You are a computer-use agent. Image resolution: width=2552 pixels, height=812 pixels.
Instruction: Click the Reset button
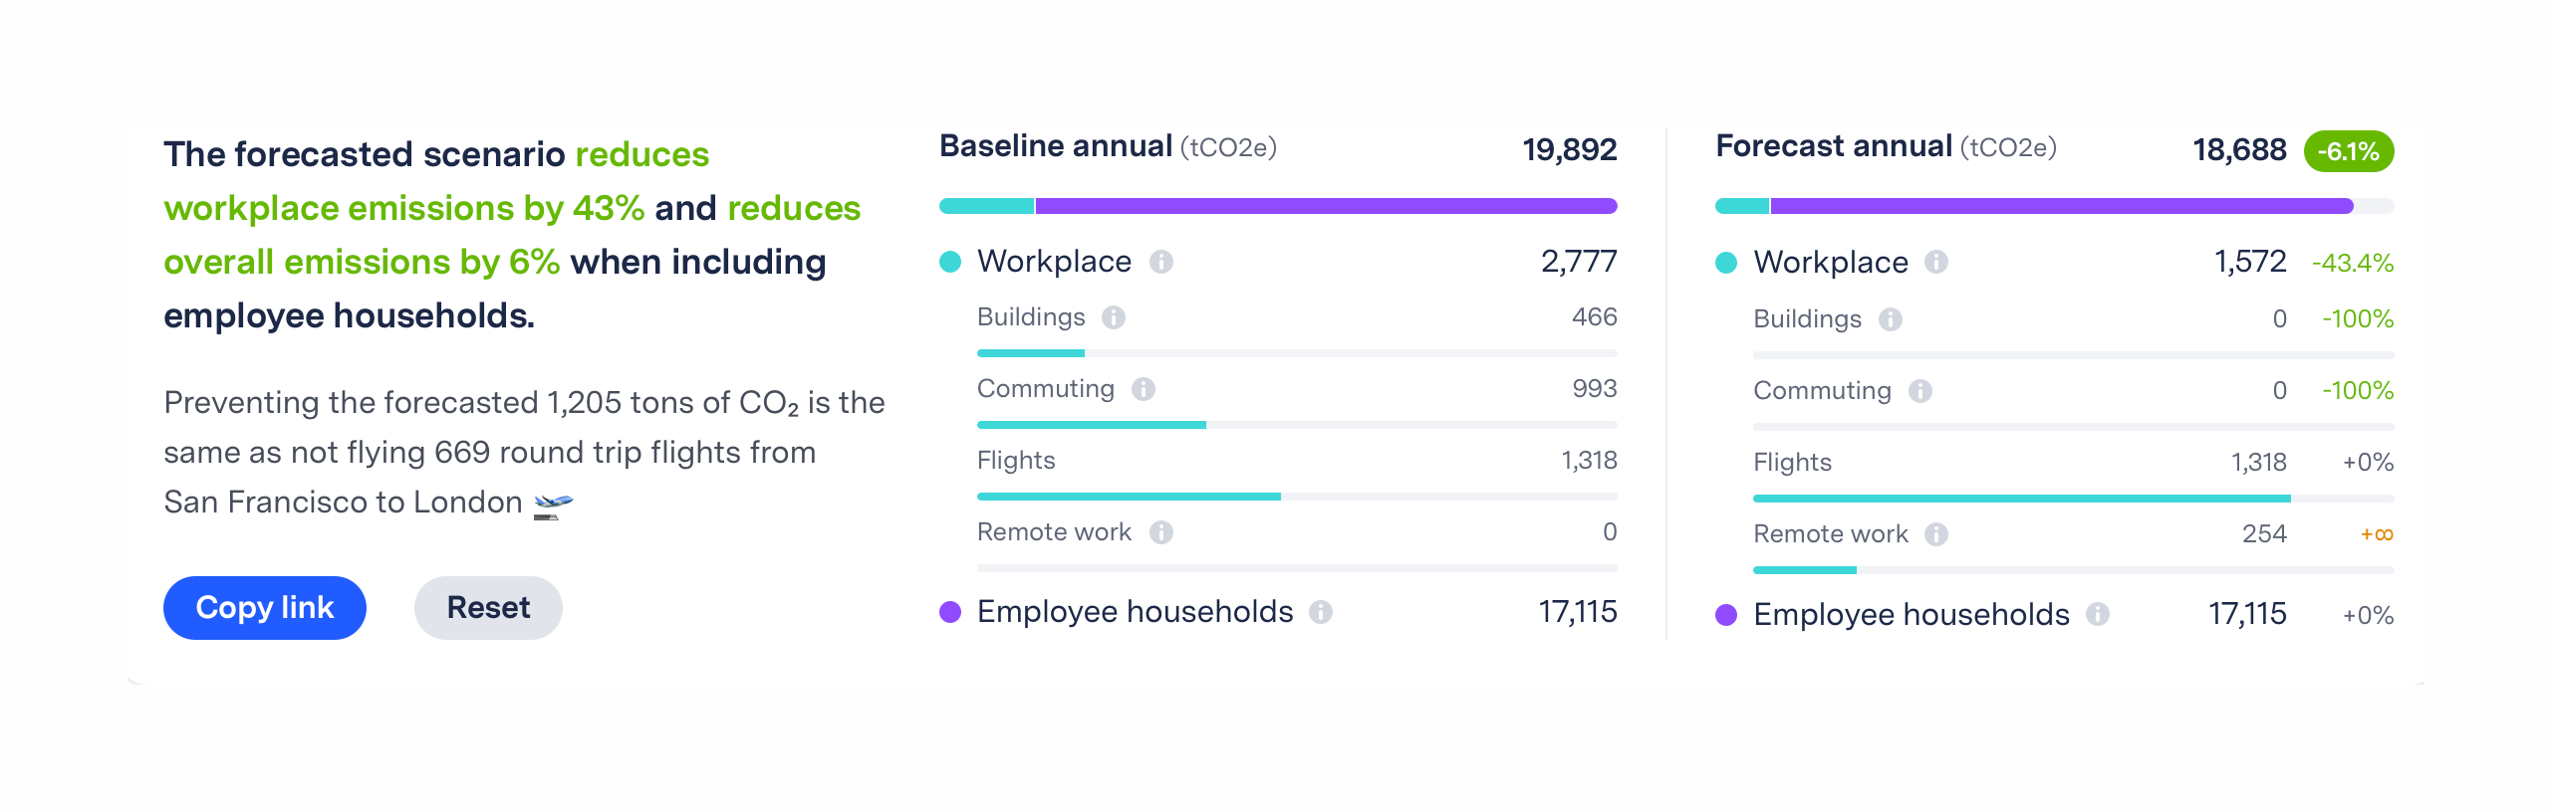[488, 607]
